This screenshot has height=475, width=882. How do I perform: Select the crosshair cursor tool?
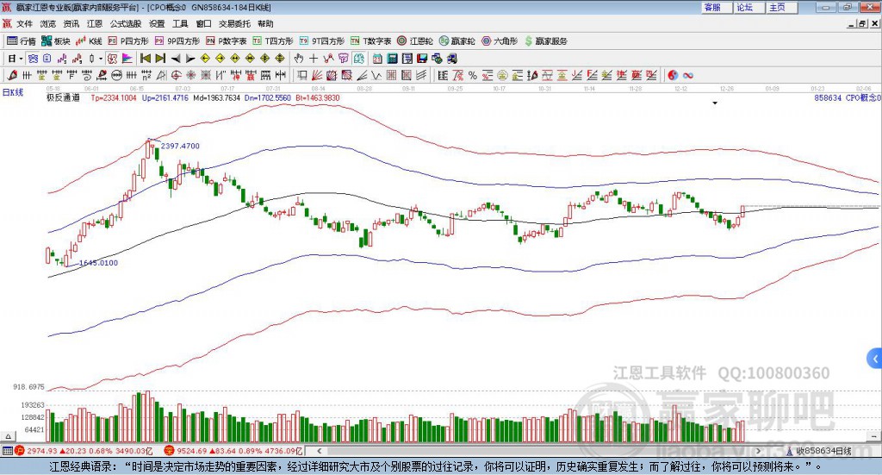click(x=314, y=59)
